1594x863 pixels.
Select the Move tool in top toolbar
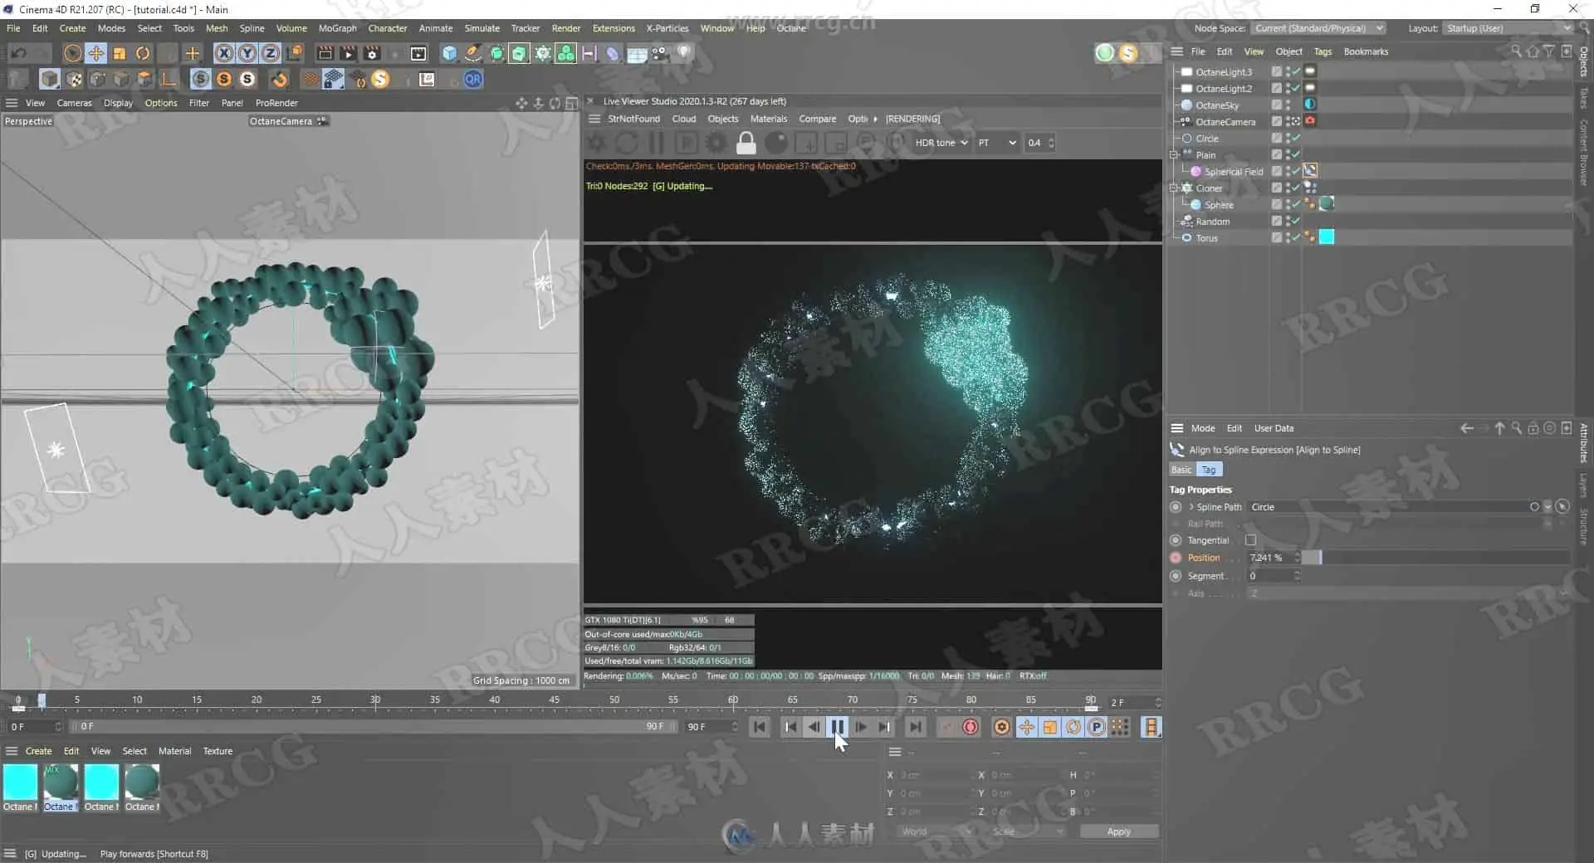pos(96,53)
